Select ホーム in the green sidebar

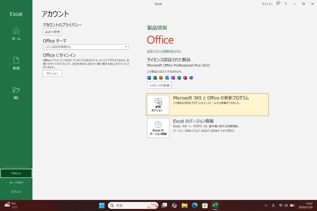pyautogui.click(x=16, y=34)
